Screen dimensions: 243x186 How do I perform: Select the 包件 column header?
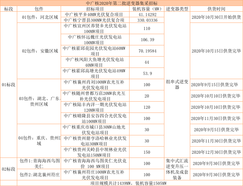[x=39, y=9]
